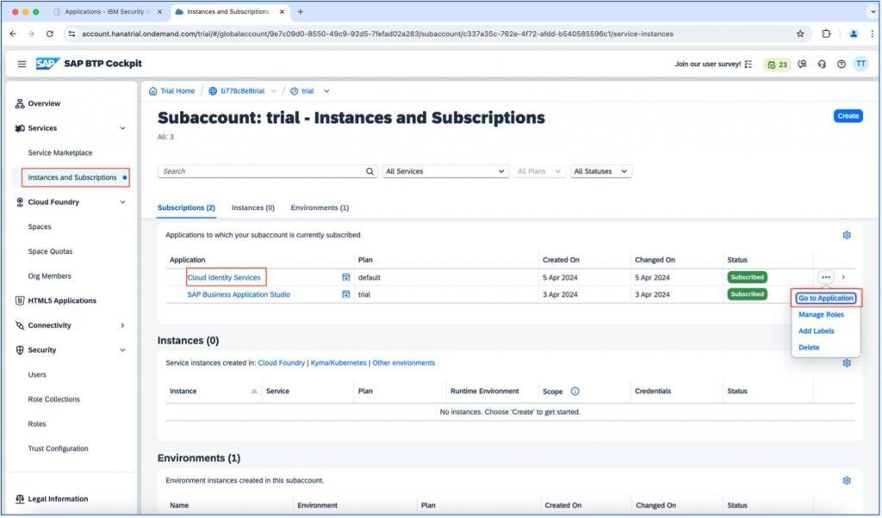Screen dimensions: 882x518
Task: Open the Chrome profile icon
Action: point(854,34)
